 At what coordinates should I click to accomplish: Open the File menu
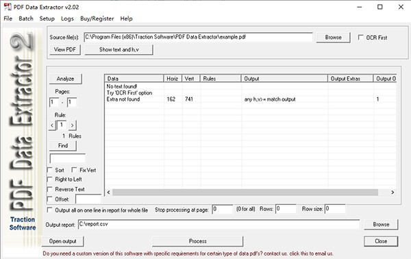(x=8, y=18)
